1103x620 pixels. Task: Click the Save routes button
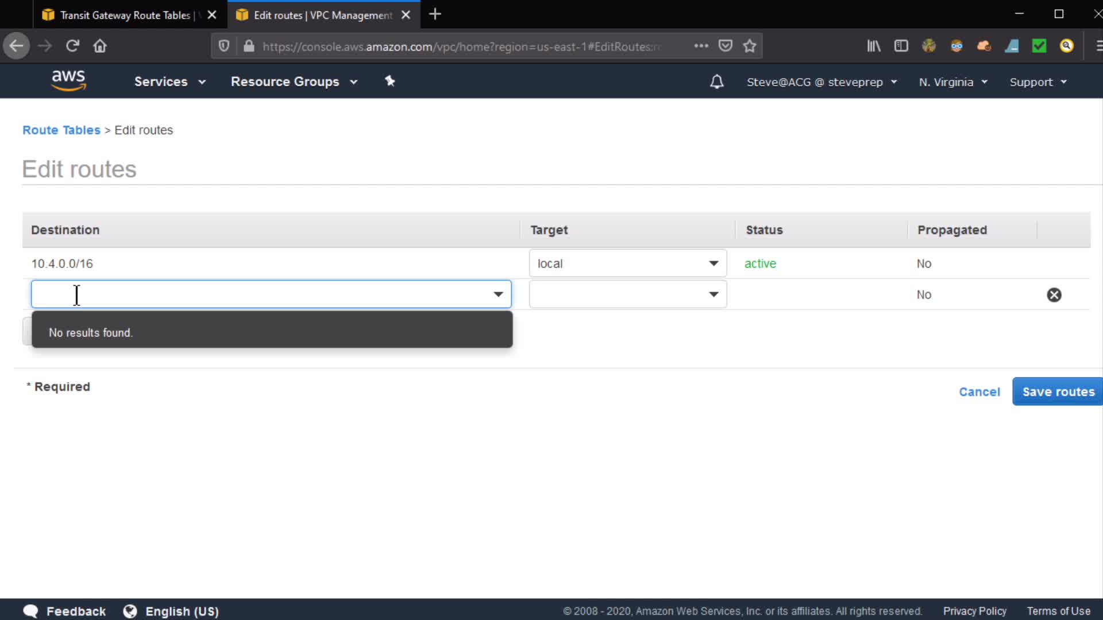pyautogui.click(x=1058, y=392)
